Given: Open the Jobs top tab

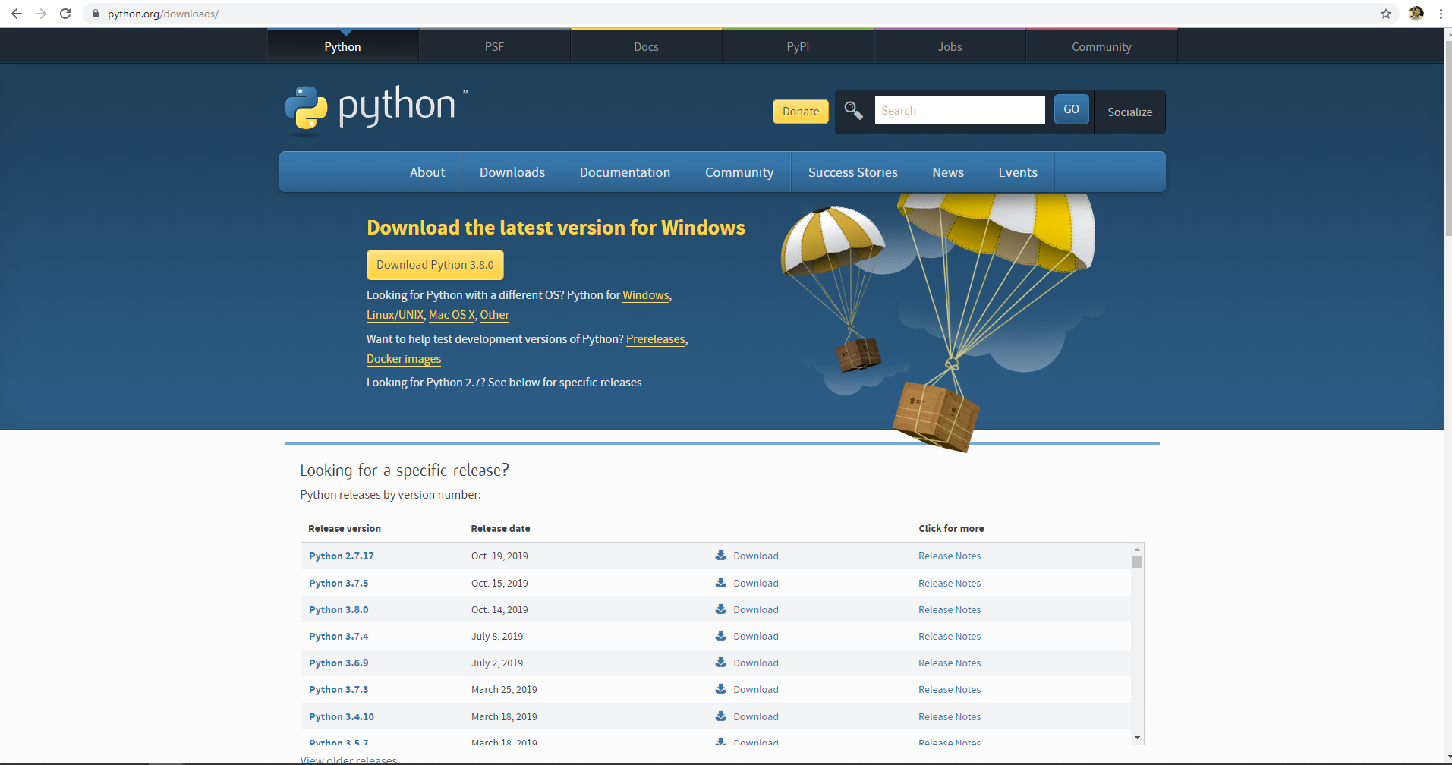Looking at the screenshot, I should (950, 46).
